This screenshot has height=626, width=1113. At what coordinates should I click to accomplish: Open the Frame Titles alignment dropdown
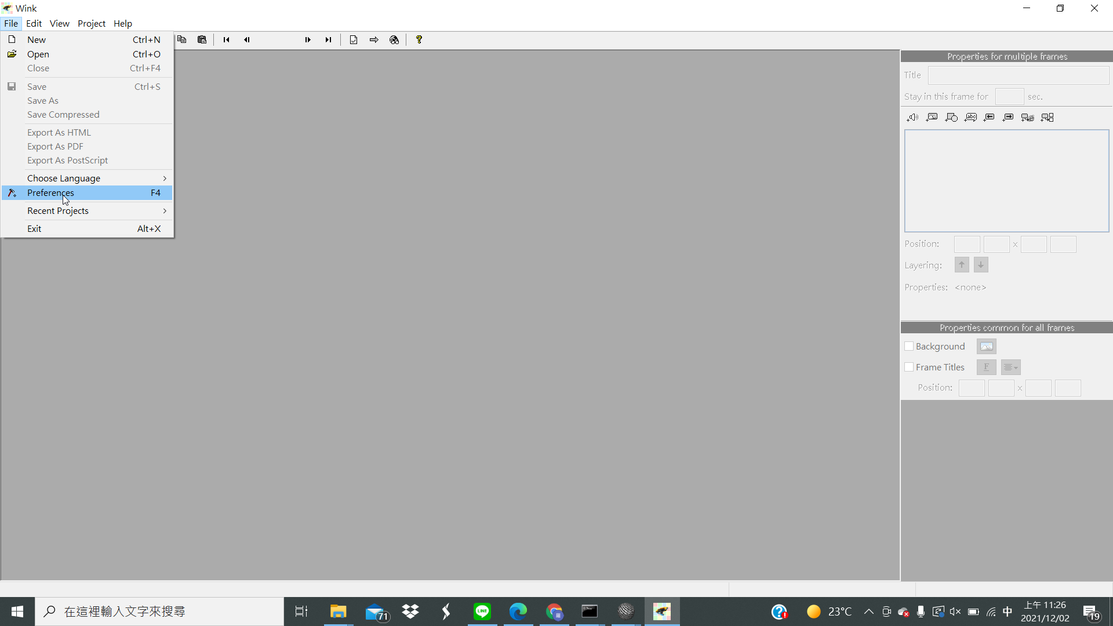point(1010,367)
